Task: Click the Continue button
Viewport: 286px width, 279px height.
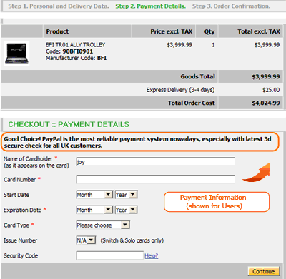Action: [x=264, y=271]
